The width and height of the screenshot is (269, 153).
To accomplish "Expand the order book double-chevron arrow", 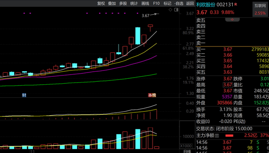I will pyautogui.click(x=232, y=20).
